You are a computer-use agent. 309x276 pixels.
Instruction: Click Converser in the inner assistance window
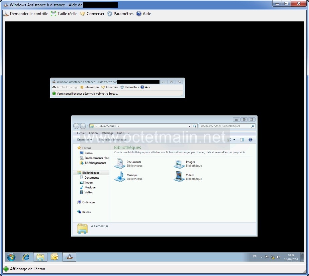110,87
